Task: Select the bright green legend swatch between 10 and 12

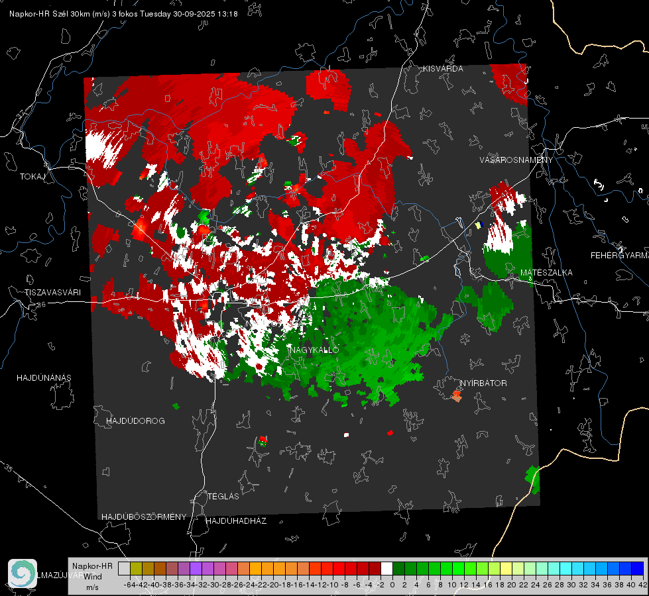Action: 458,569
